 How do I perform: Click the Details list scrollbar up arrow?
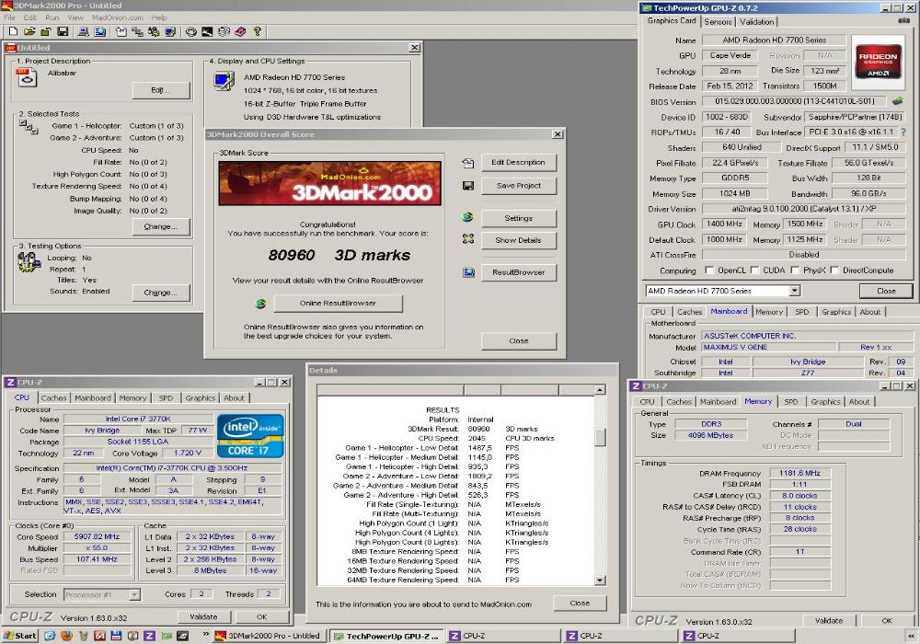tap(600, 390)
